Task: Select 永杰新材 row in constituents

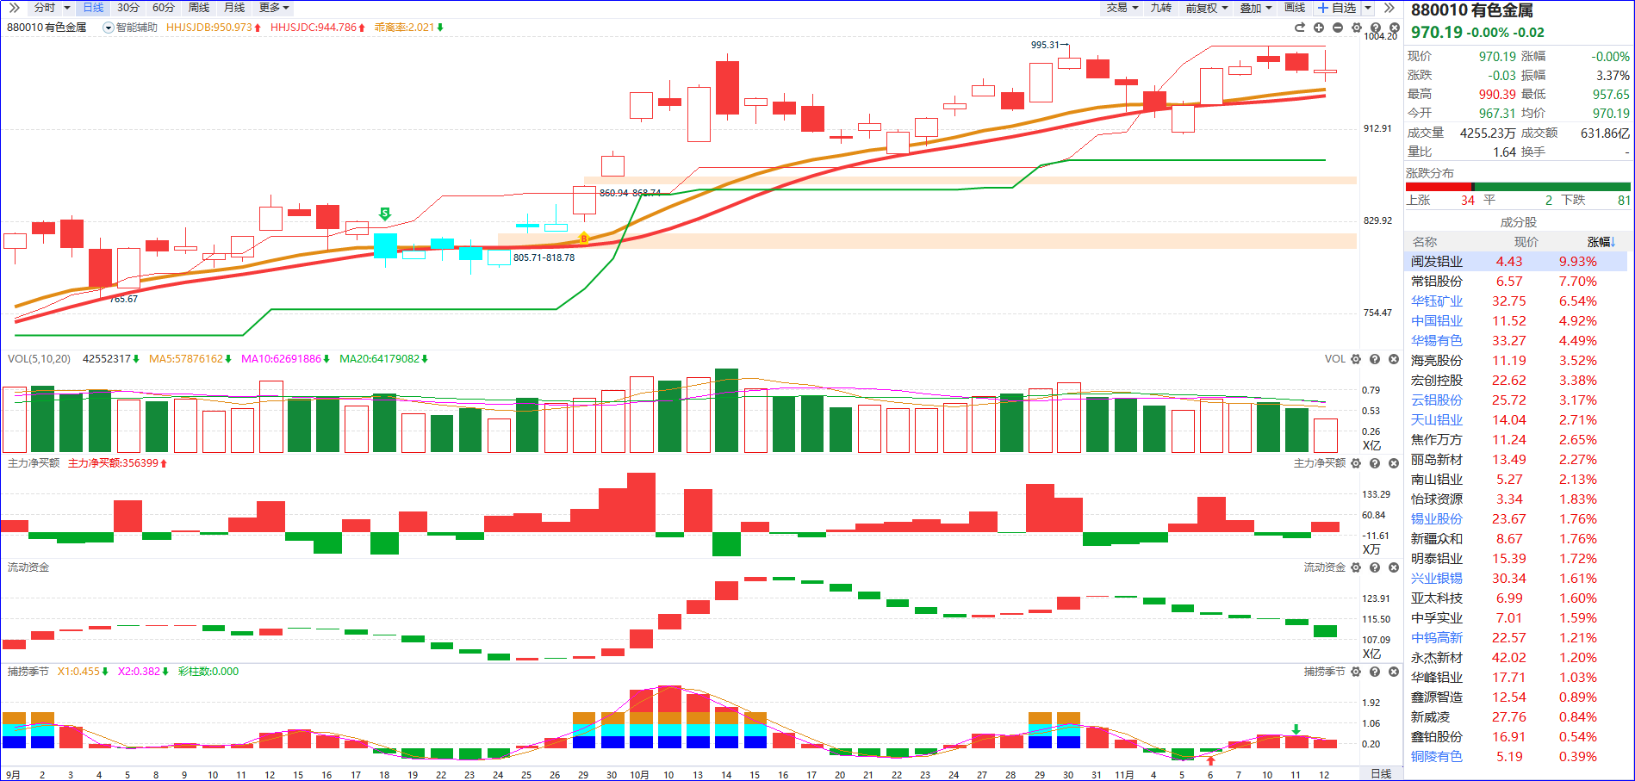Action: click(x=1516, y=658)
